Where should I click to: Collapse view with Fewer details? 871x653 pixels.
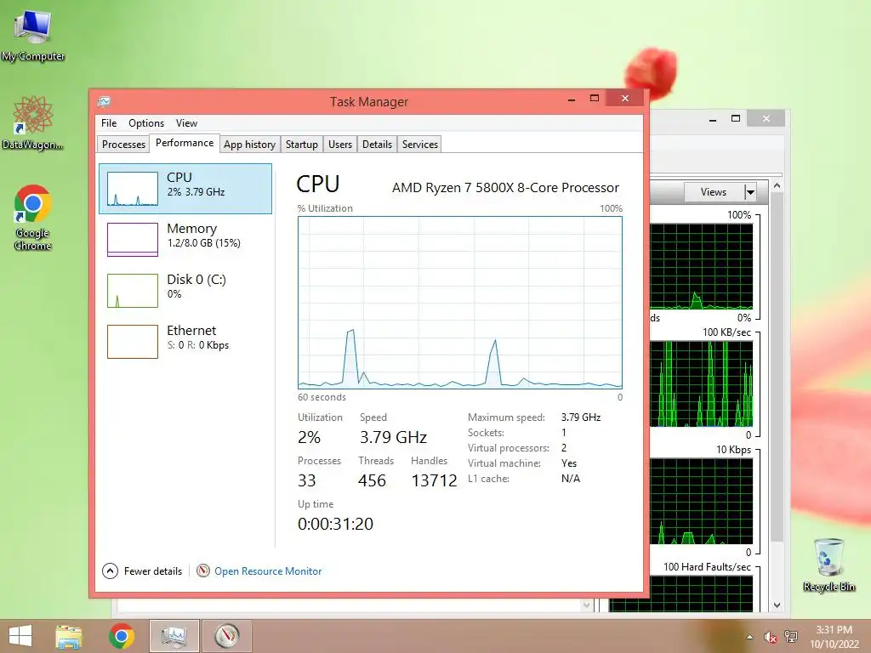[142, 571]
